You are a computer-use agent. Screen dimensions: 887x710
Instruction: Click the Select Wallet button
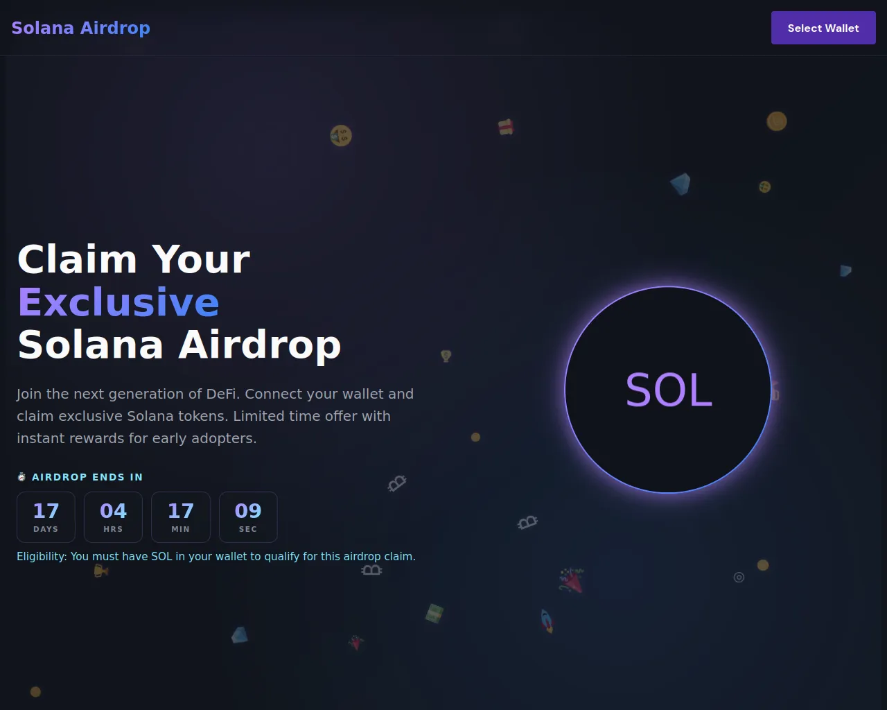pos(823,28)
